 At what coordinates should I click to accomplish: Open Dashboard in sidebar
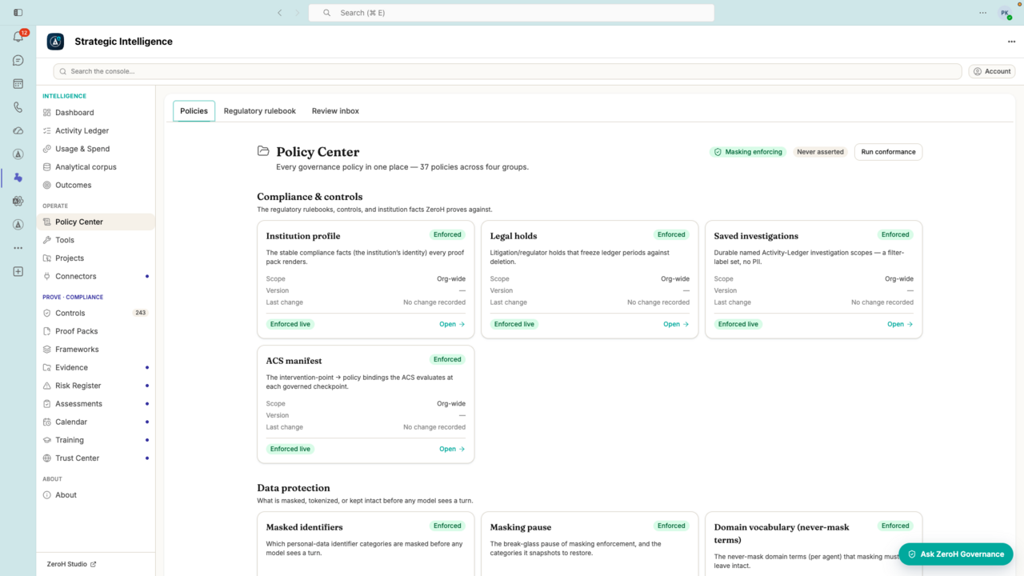pos(96,113)
